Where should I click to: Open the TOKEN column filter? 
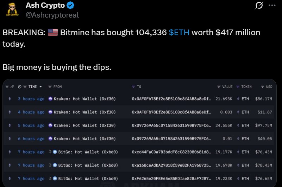point(238,87)
